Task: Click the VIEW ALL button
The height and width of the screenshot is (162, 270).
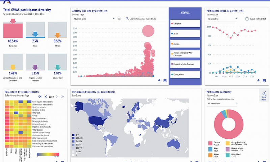Action: click(185, 12)
